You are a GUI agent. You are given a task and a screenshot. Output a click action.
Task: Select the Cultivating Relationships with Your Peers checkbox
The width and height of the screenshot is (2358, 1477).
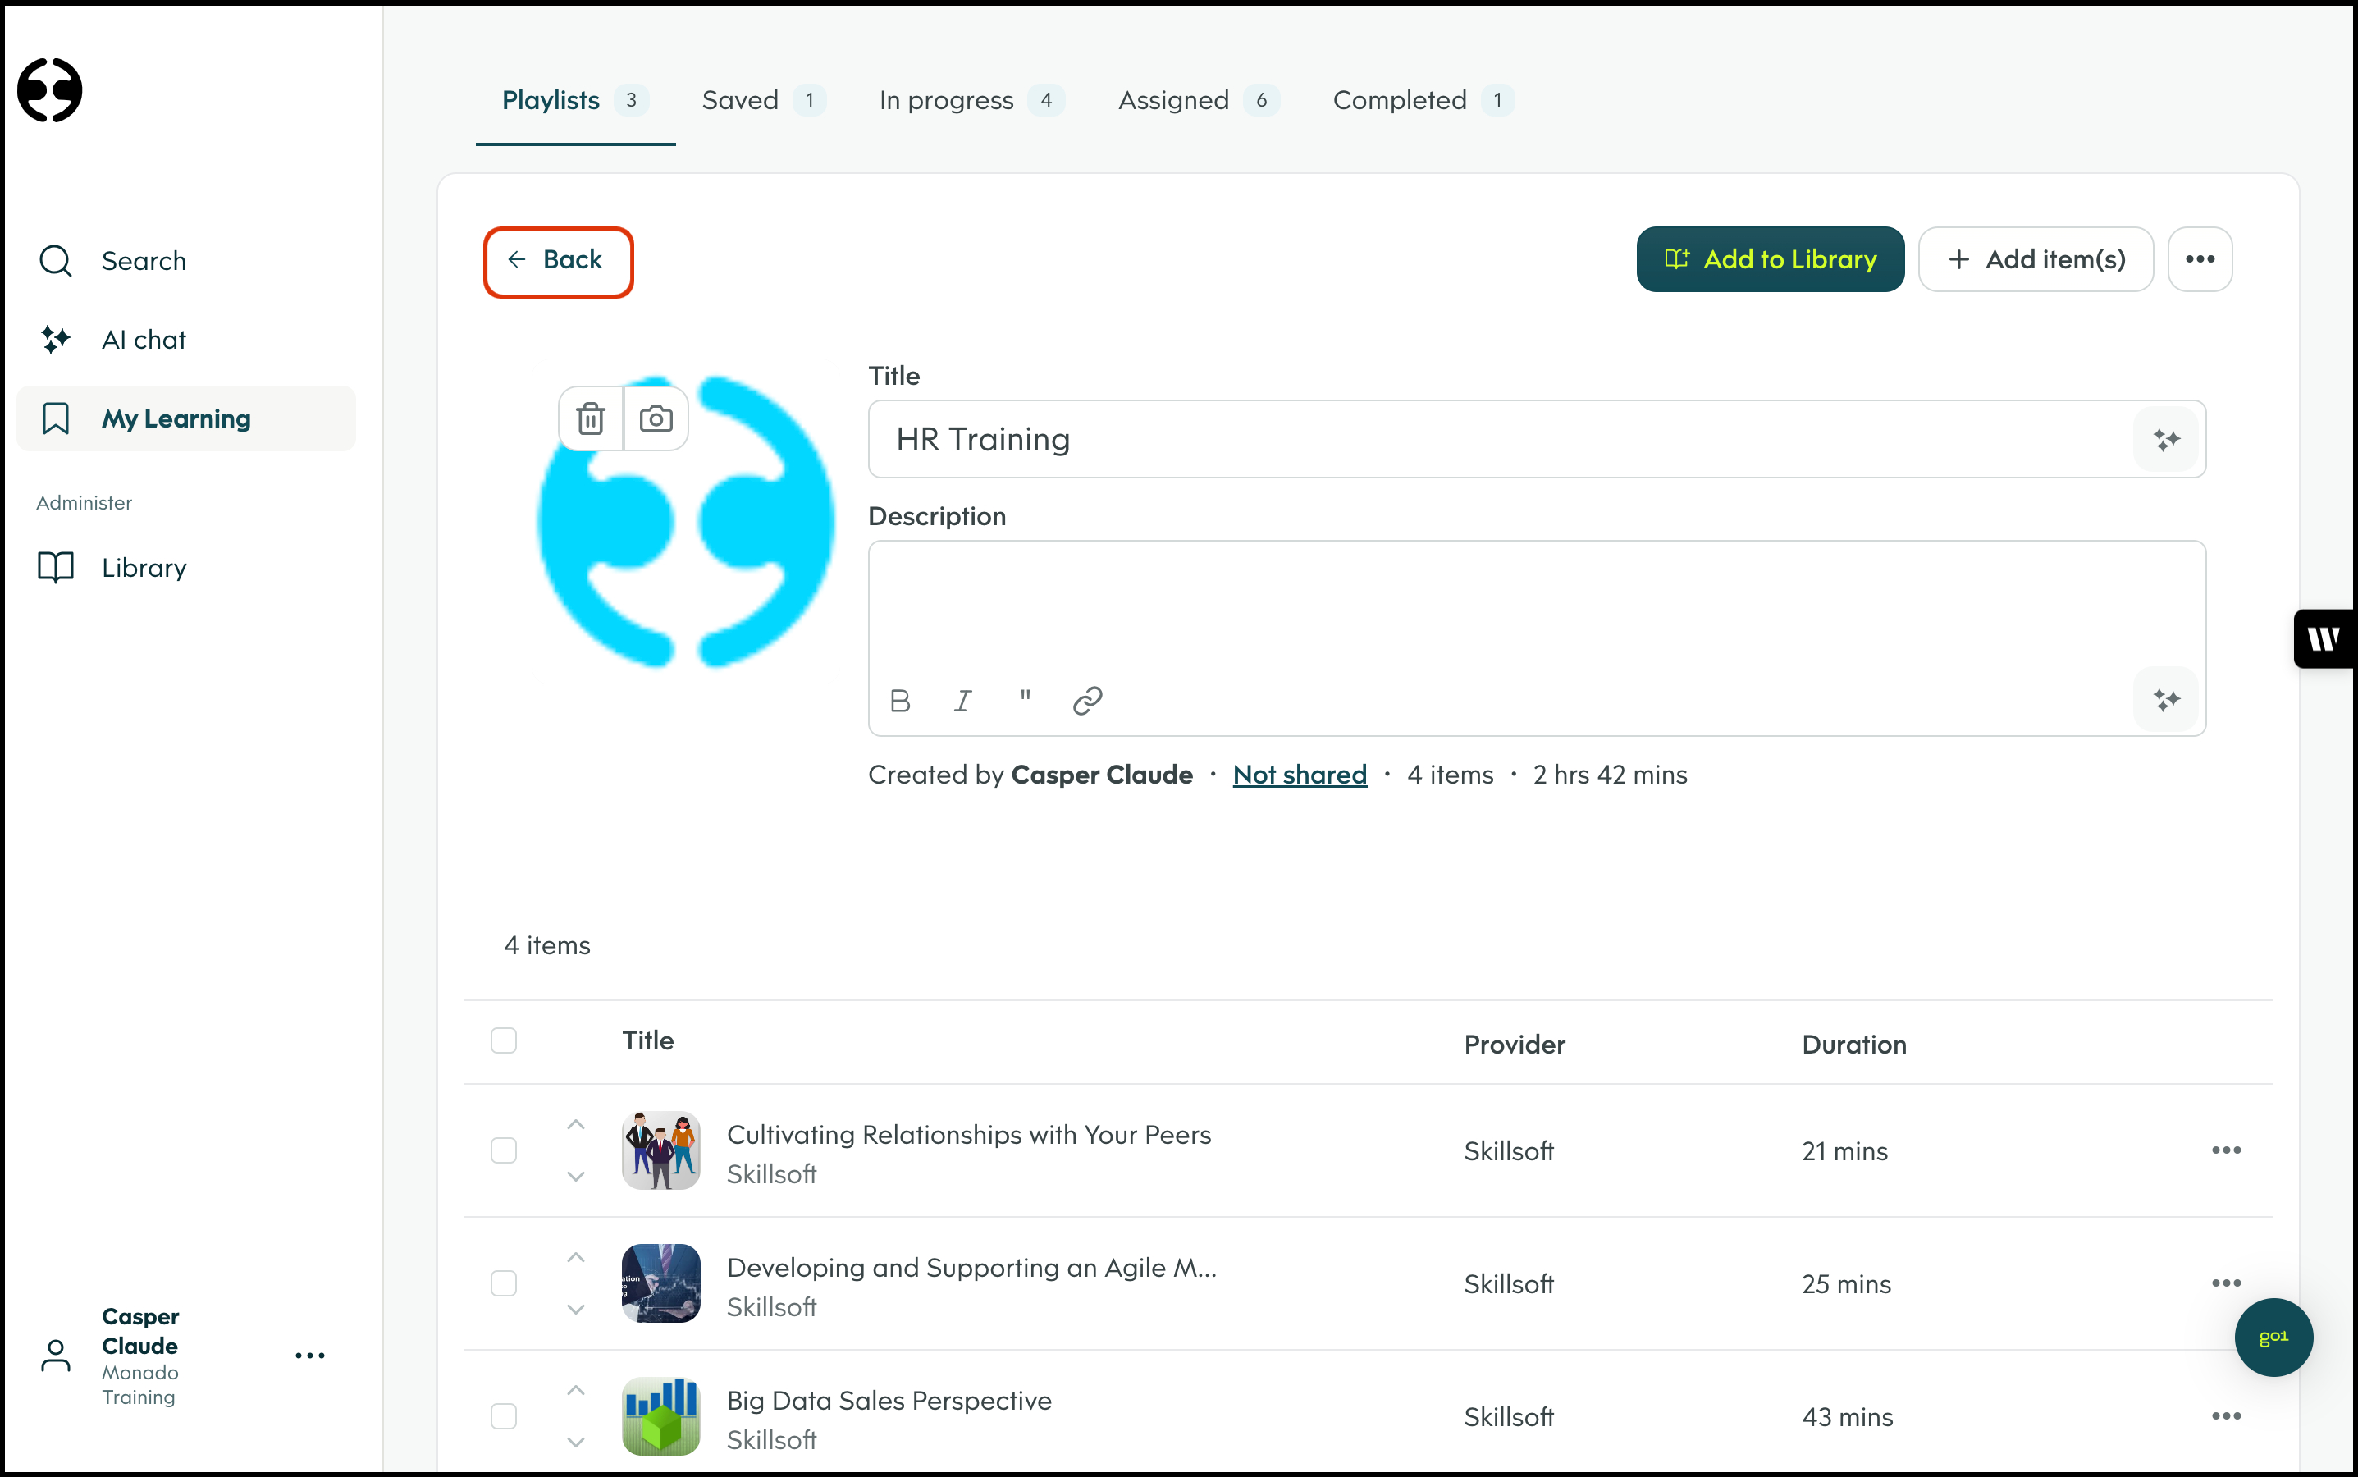coord(503,1150)
